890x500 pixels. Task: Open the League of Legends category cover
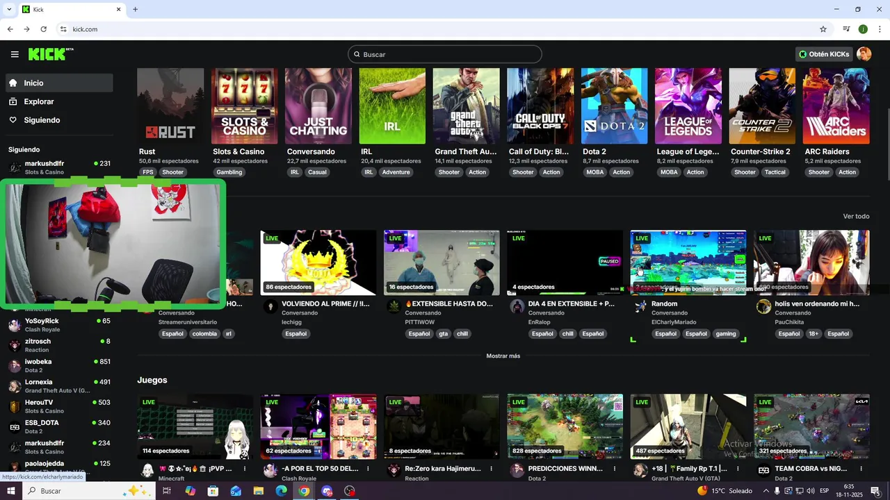click(x=688, y=106)
